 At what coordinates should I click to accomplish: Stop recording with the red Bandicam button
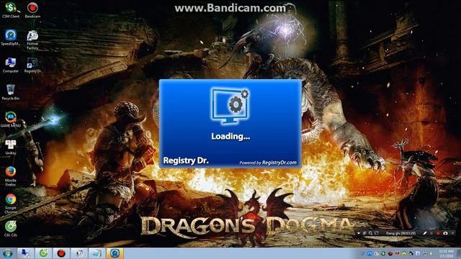(x=438, y=233)
